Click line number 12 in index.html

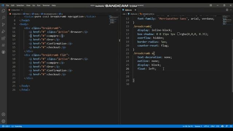(14, 36)
